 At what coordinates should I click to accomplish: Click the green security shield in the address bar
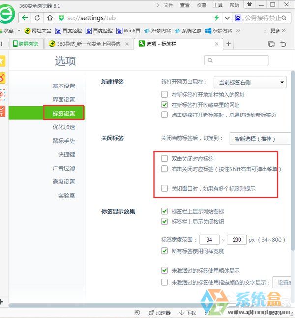click(61, 18)
